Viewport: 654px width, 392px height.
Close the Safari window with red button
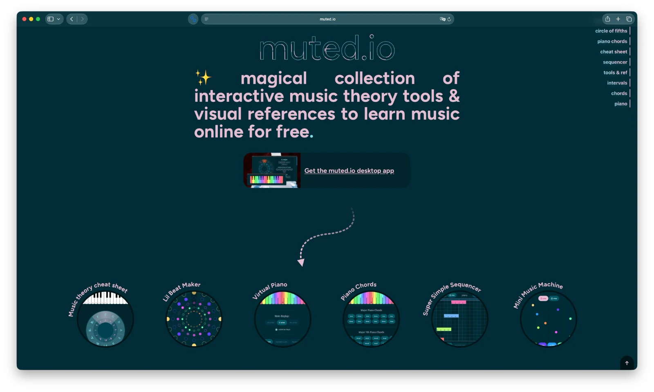[24, 19]
